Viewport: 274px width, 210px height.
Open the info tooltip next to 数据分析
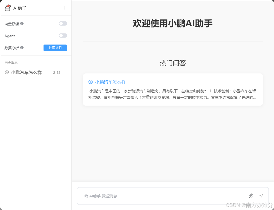pyautogui.click(x=22, y=48)
